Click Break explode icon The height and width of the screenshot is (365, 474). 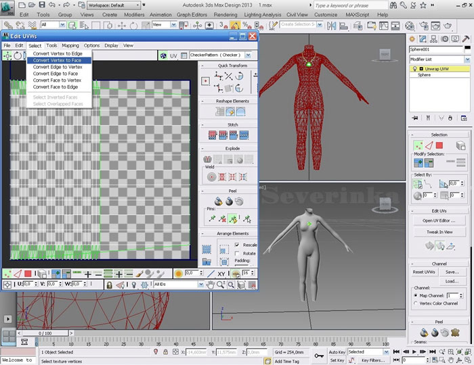pyautogui.click(x=207, y=159)
